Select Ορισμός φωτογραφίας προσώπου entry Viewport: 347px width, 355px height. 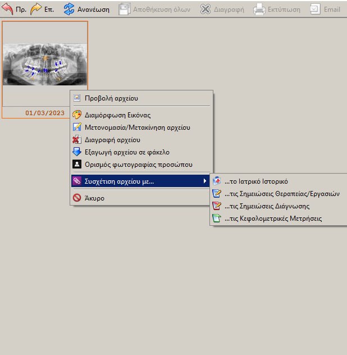click(138, 165)
